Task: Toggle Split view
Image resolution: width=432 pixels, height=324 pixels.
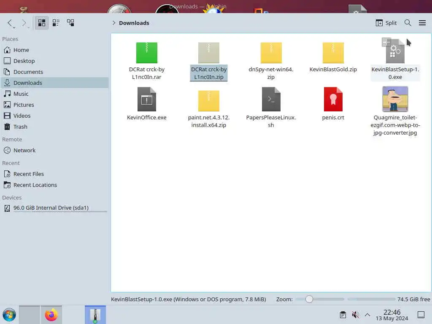Action: [386, 23]
